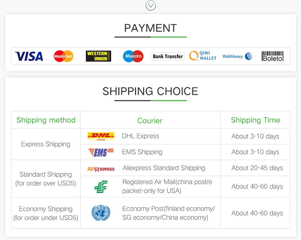Click the green China Post logo
The image size is (301, 240).
(x=101, y=187)
